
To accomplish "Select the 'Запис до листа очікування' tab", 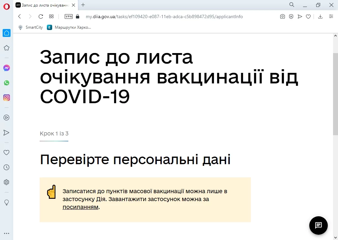I will click(46, 5).
